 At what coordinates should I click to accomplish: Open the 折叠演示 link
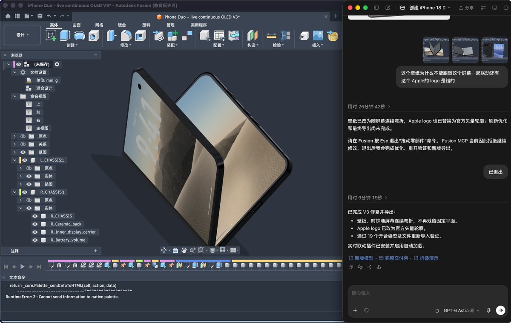[426, 258]
